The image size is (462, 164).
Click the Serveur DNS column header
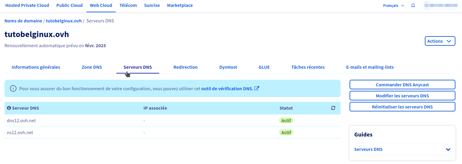25,108
